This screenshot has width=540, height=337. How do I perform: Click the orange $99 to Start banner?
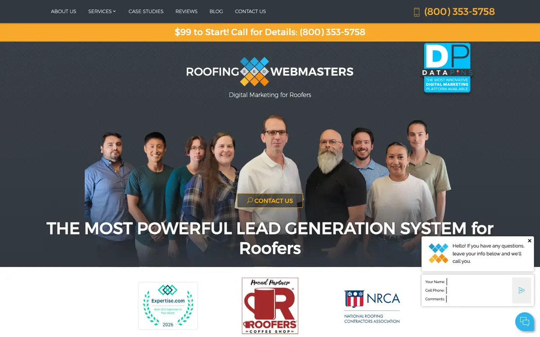[x=270, y=32]
